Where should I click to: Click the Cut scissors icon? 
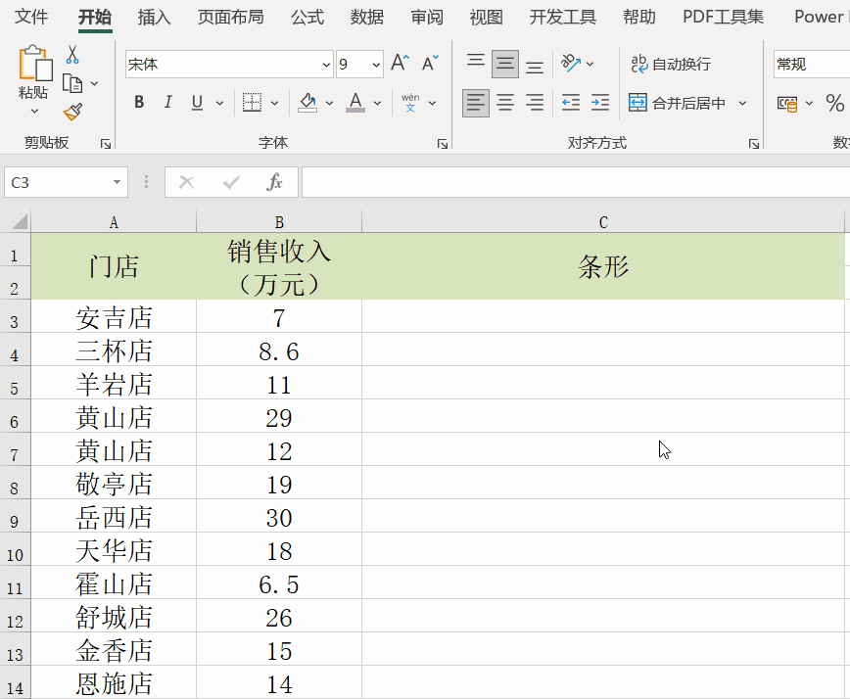[72, 54]
